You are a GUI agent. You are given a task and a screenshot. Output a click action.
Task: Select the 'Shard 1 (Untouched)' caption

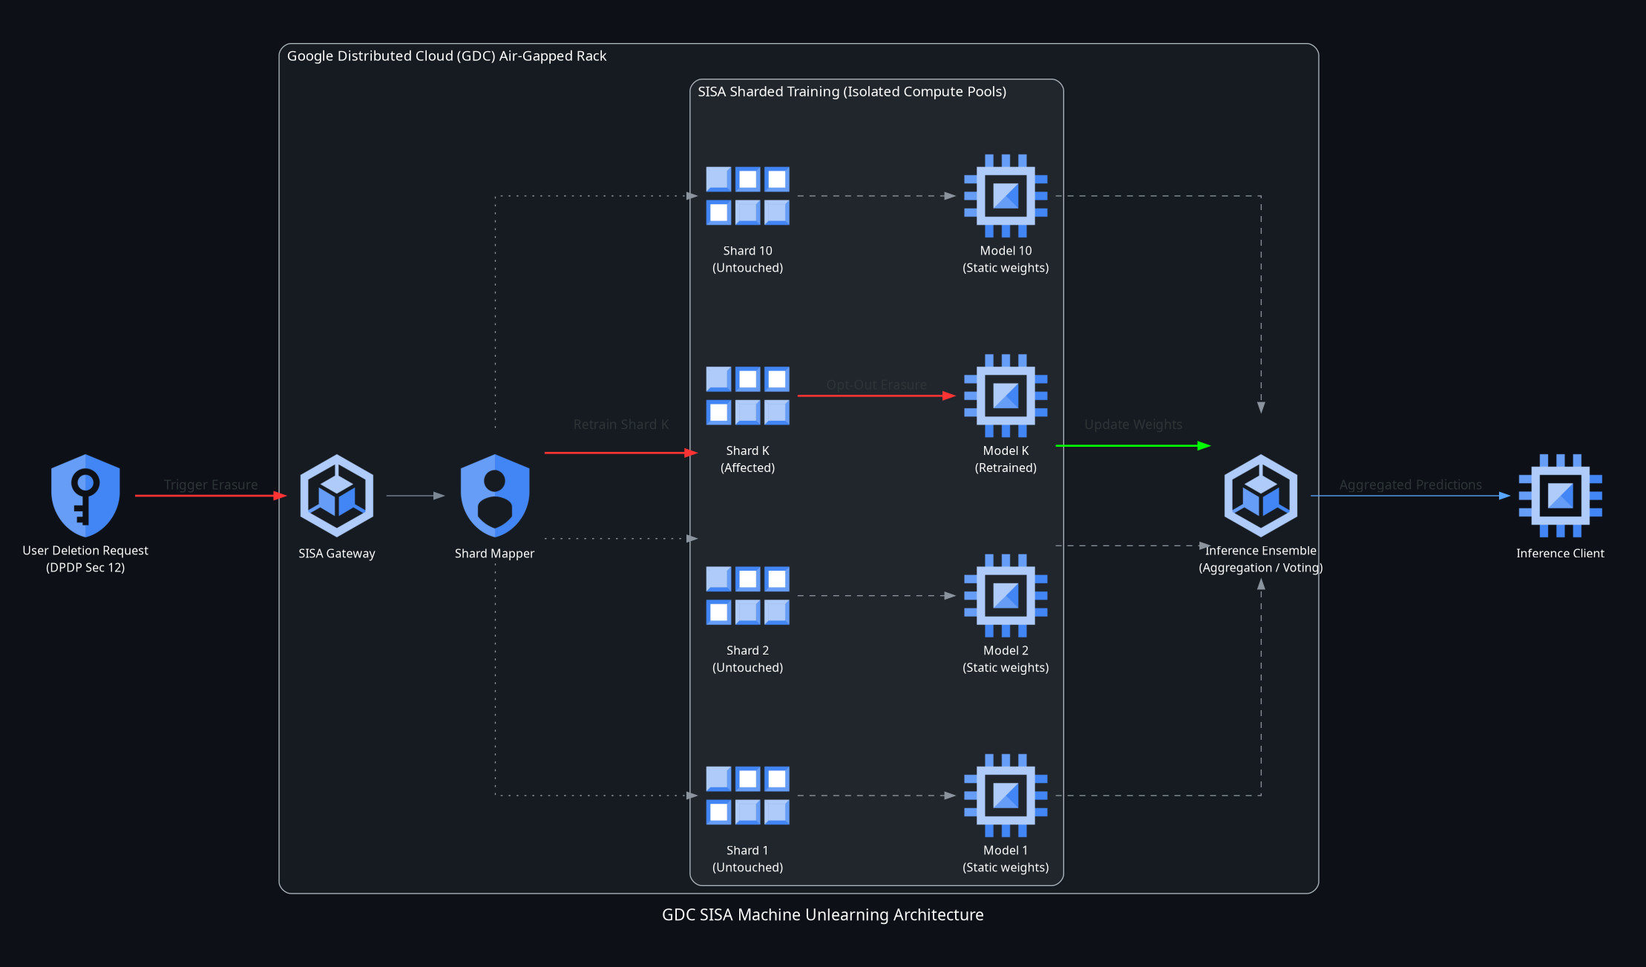point(747,859)
